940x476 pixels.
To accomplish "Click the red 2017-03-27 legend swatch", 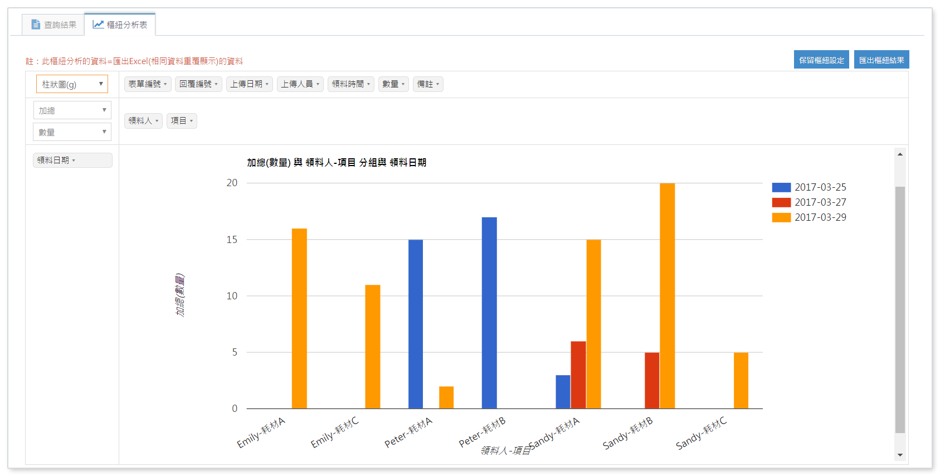I will (x=781, y=202).
